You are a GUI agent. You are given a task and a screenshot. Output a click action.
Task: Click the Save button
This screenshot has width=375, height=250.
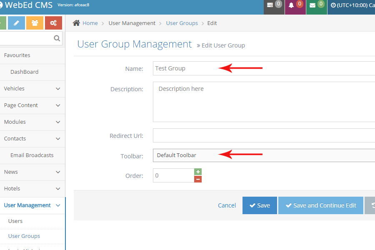click(x=260, y=205)
